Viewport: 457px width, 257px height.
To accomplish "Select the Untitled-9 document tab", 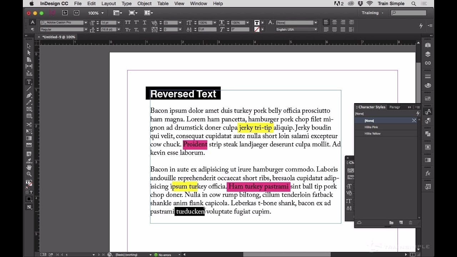I will pyautogui.click(x=59, y=37).
